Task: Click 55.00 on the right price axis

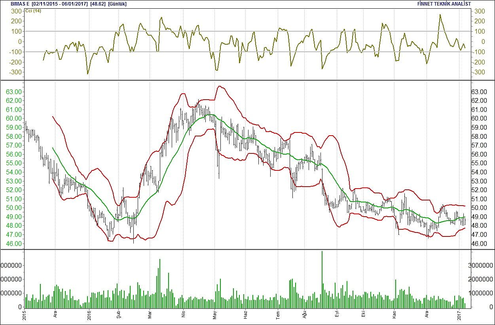Action: click(479, 163)
